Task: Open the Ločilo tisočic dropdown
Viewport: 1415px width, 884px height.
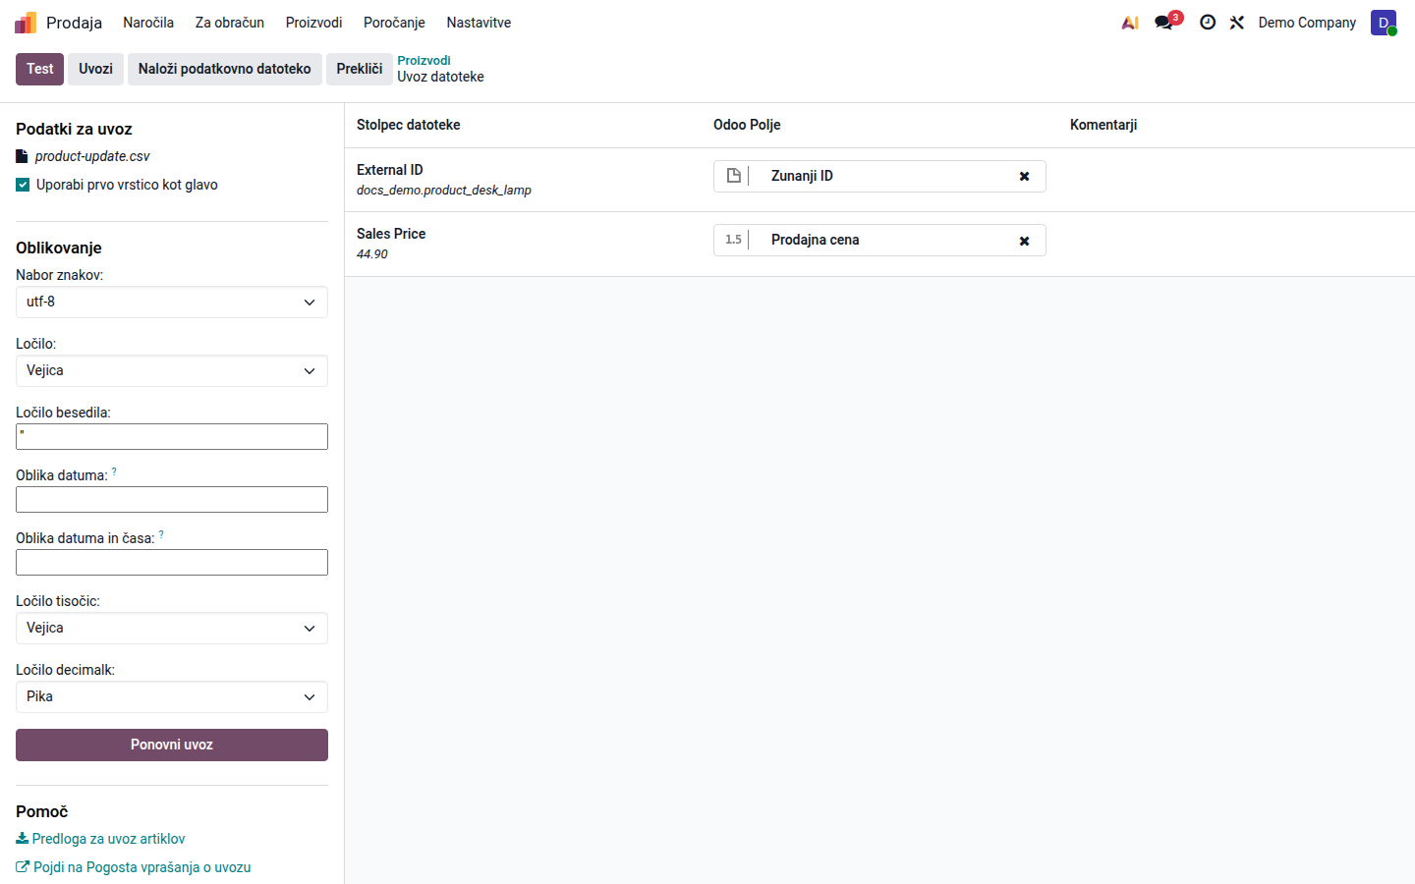Action: 172,629
